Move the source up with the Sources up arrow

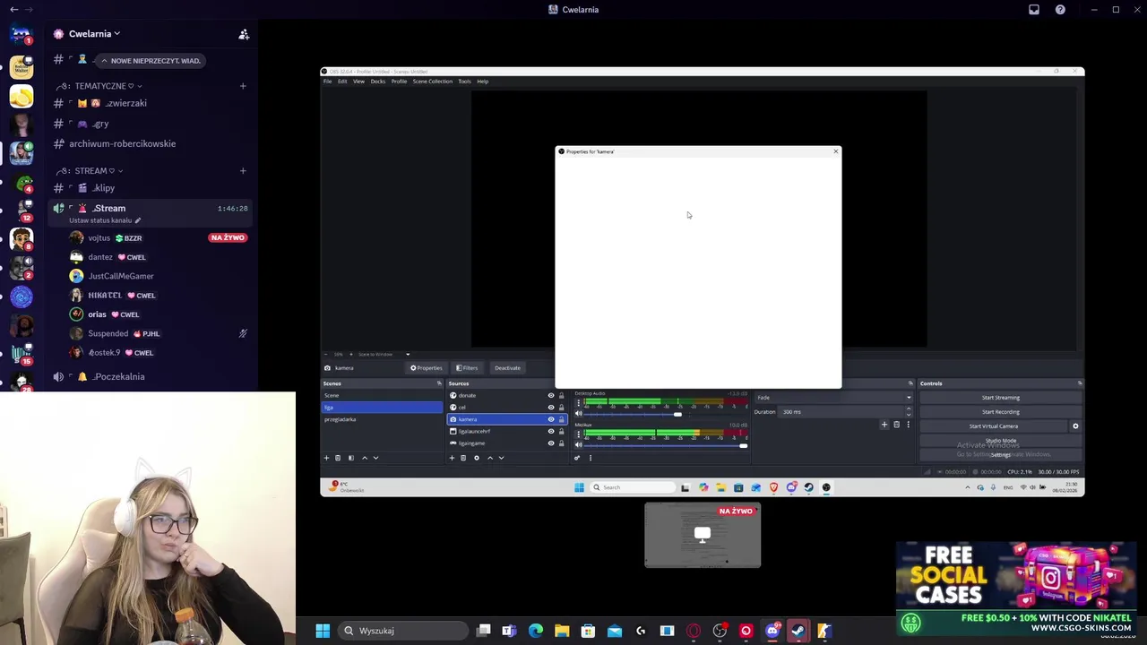(489, 458)
